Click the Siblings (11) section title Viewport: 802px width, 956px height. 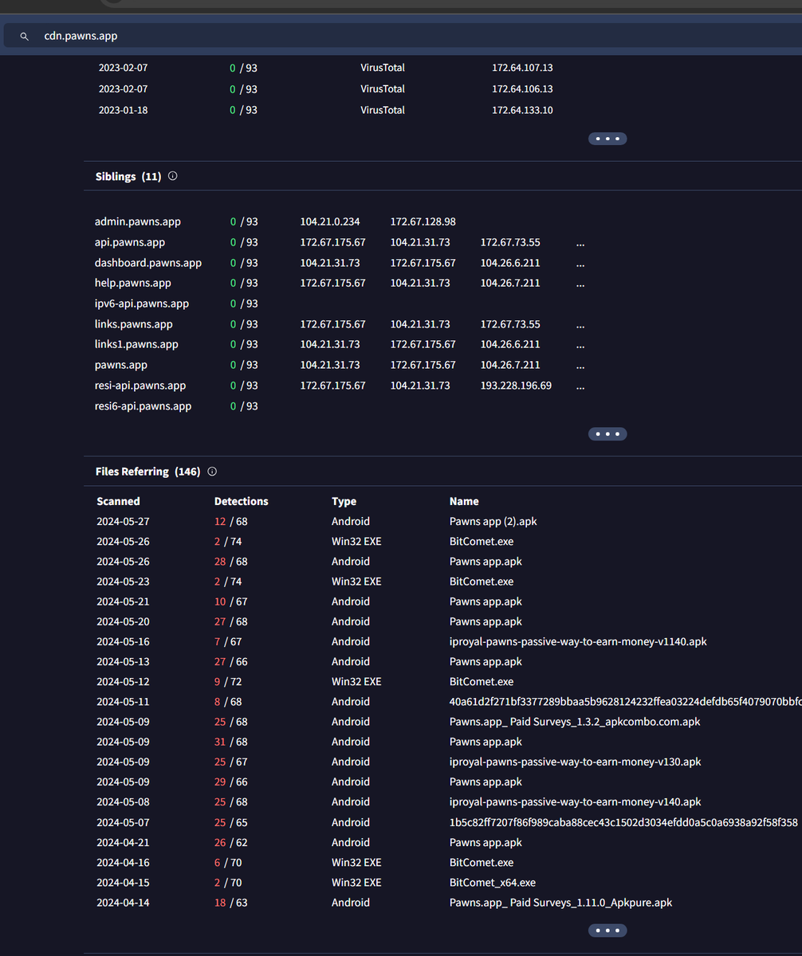point(128,176)
